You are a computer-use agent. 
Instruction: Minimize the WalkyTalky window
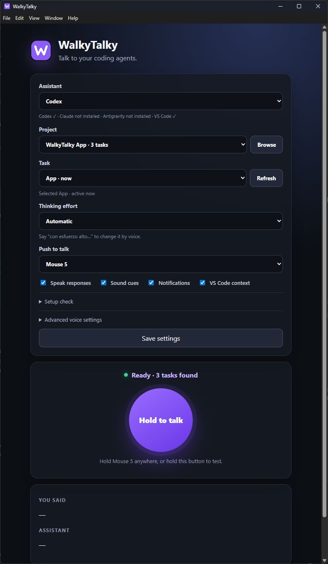point(280,6)
